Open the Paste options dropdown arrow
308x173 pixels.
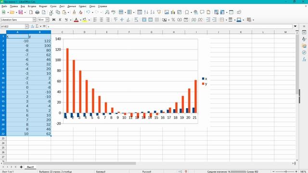click(68, 12)
